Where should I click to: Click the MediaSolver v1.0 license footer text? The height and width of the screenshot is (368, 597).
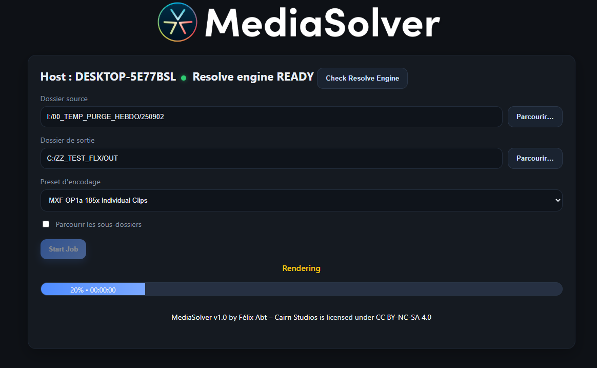pos(301,317)
